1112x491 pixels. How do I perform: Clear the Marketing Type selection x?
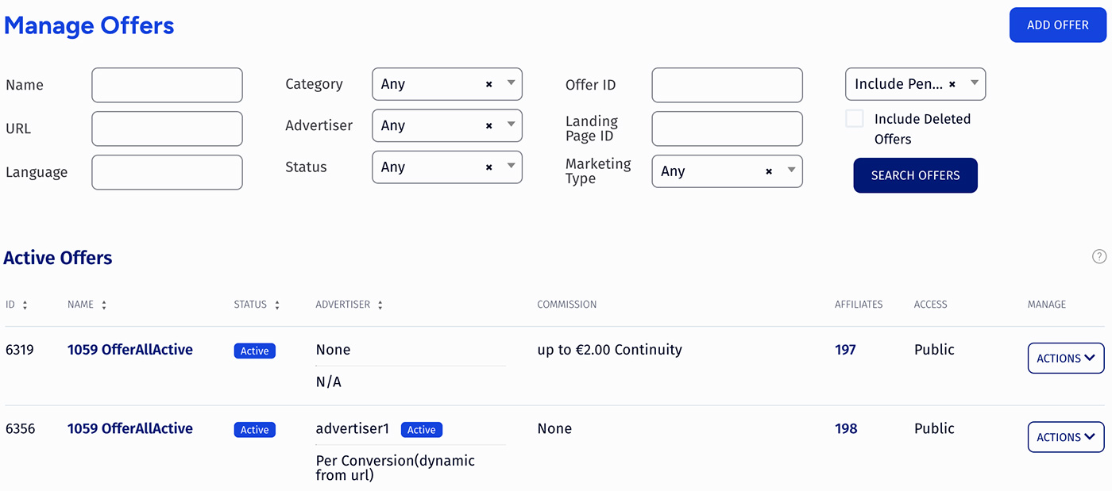[769, 171]
